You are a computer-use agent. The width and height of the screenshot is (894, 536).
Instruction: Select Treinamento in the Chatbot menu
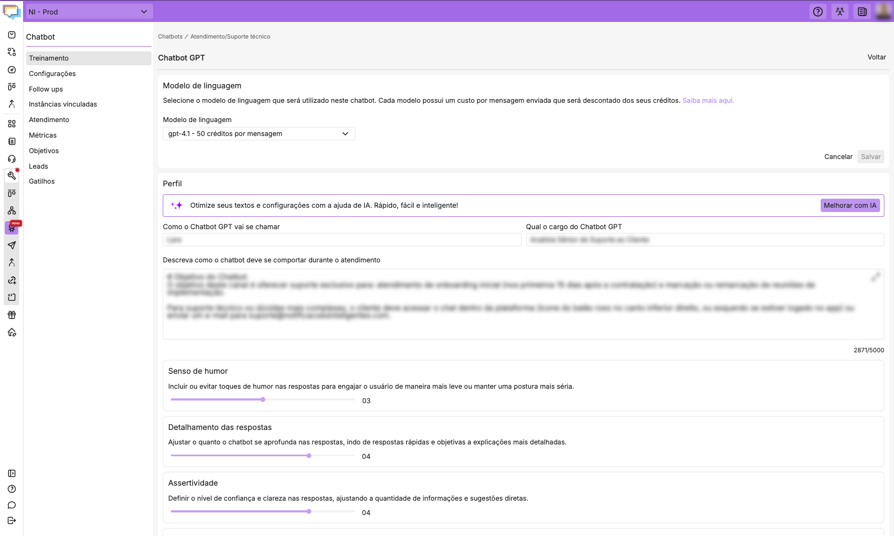click(89, 58)
